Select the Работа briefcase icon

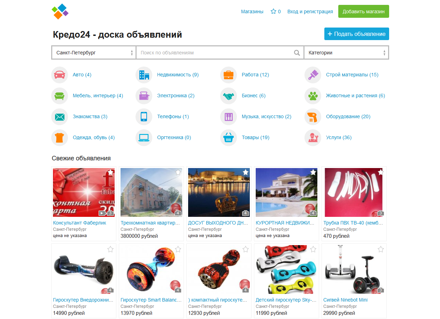tap(229, 75)
